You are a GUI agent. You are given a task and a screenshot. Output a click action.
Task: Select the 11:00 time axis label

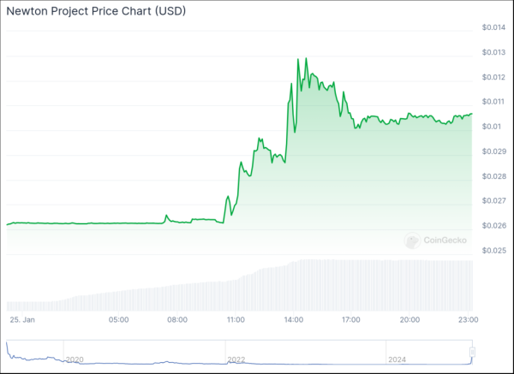[236, 319]
